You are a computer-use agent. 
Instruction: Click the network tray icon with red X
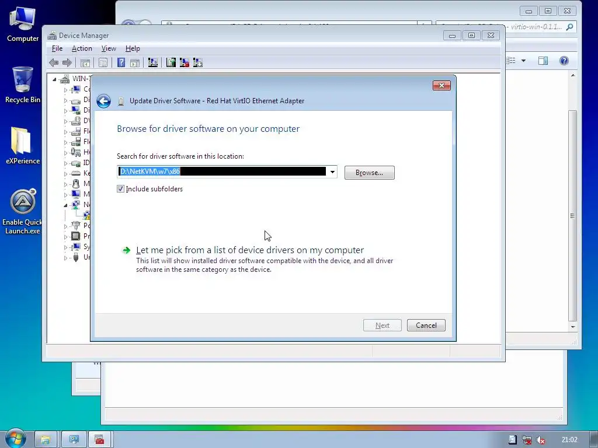coord(527,440)
